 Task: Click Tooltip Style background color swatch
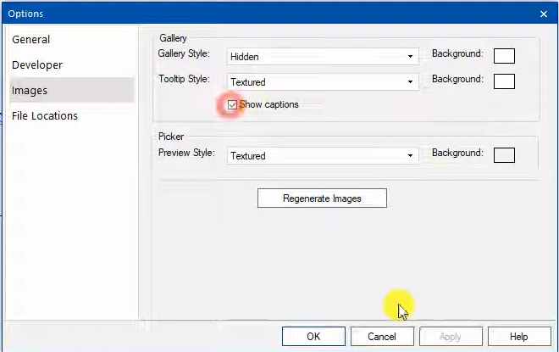coord(504,81)
